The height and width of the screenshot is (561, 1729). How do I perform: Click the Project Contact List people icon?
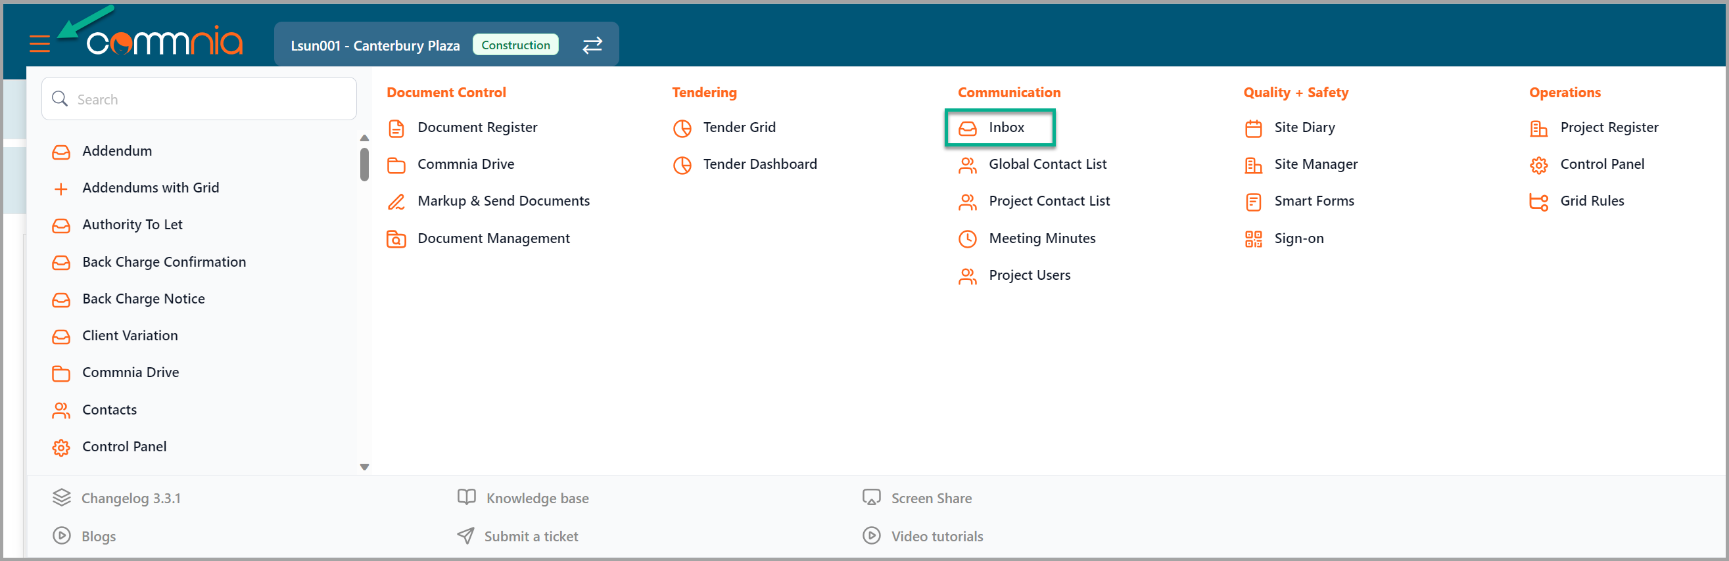(x=967, y=202)
